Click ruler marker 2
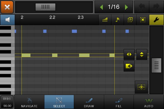Viewport: 164px width, 109px height. pos(22,17)
